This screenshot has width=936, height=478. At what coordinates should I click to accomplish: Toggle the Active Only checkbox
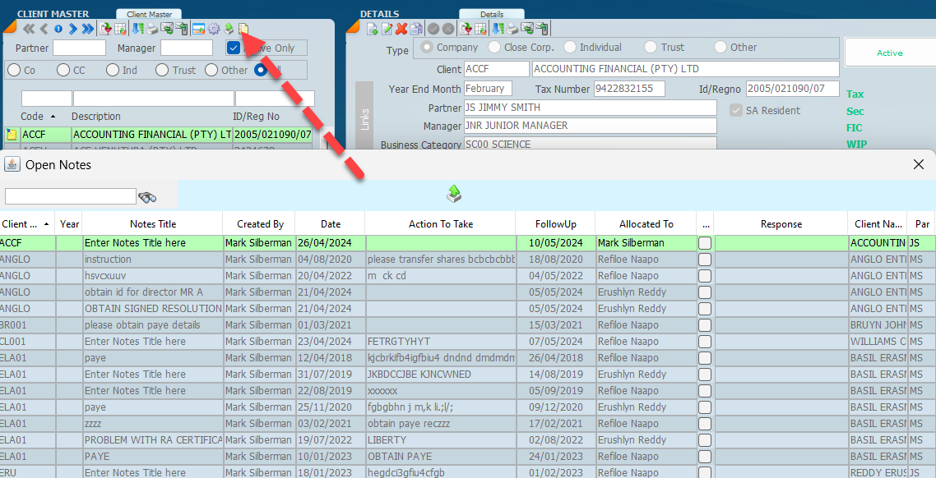click(x=234, y=48)
